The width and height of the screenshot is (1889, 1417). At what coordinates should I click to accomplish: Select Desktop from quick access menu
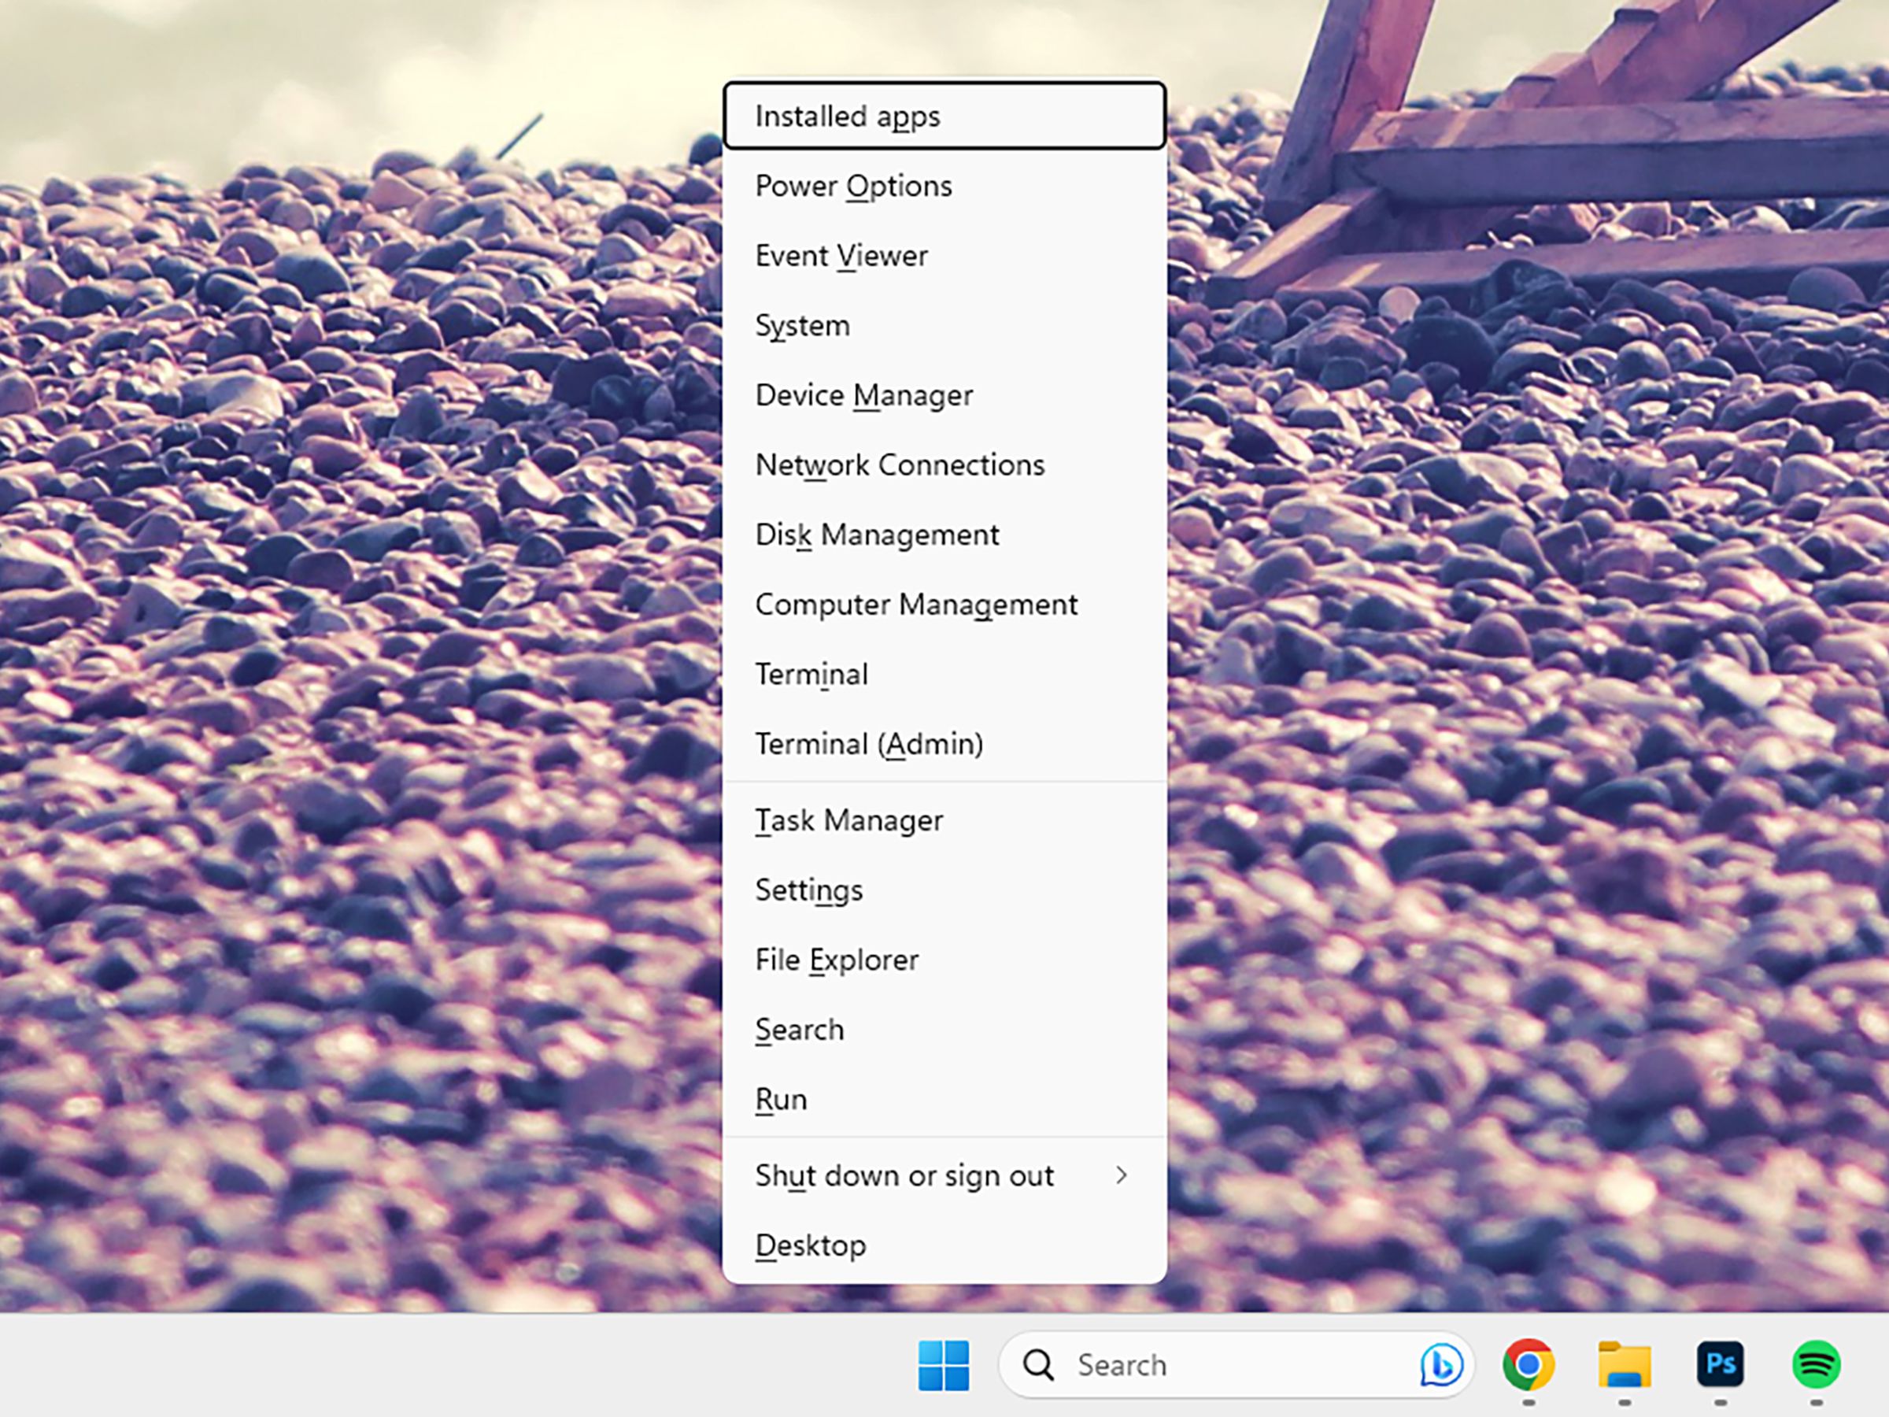tap(814, 1245)
